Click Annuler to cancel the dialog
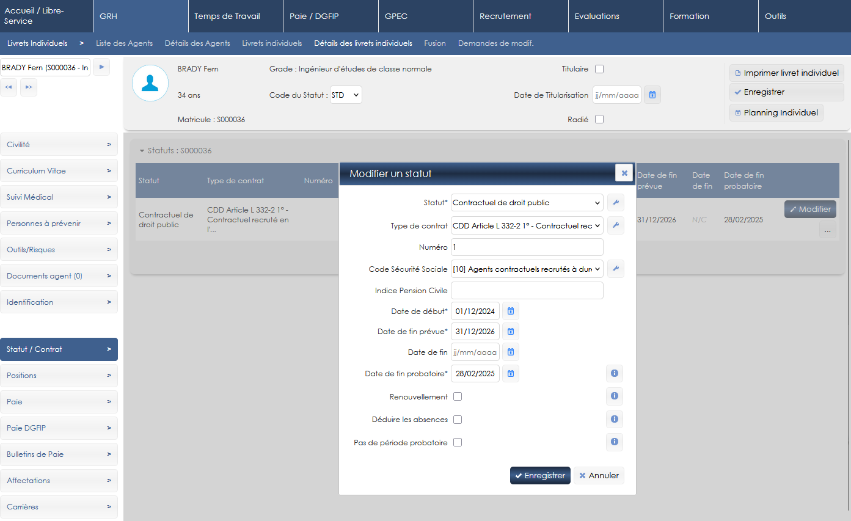 (x=599, y=476)
